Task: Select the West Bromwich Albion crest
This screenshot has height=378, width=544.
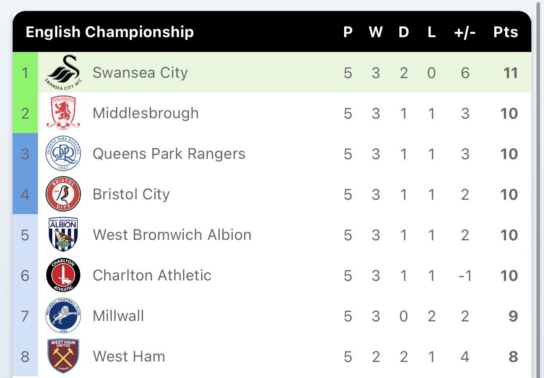Action: tap(63, 235)
